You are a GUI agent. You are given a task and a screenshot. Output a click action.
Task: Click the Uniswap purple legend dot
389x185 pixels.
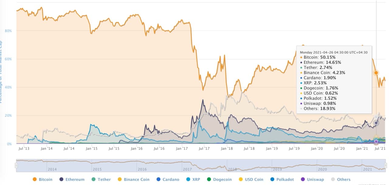pyautogui.click(x=302, y=179)
